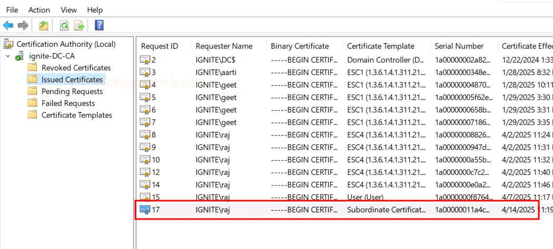553x249 pixels.
Task: Click the ignite-DC-CA server icon
Action: click(x=20, y=56)
